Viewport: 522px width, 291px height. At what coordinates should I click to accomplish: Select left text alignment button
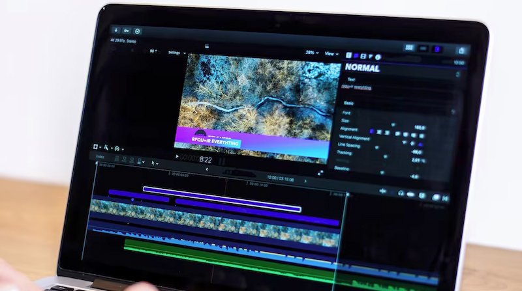pos(372,132)
